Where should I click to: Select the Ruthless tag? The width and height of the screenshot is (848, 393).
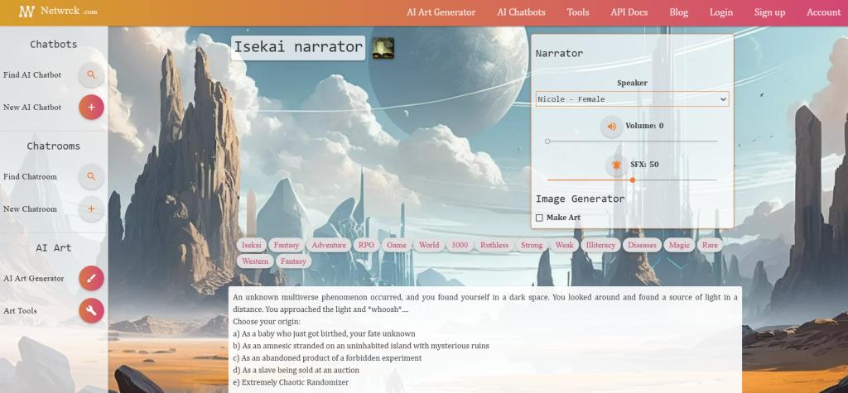pos(494,245)
